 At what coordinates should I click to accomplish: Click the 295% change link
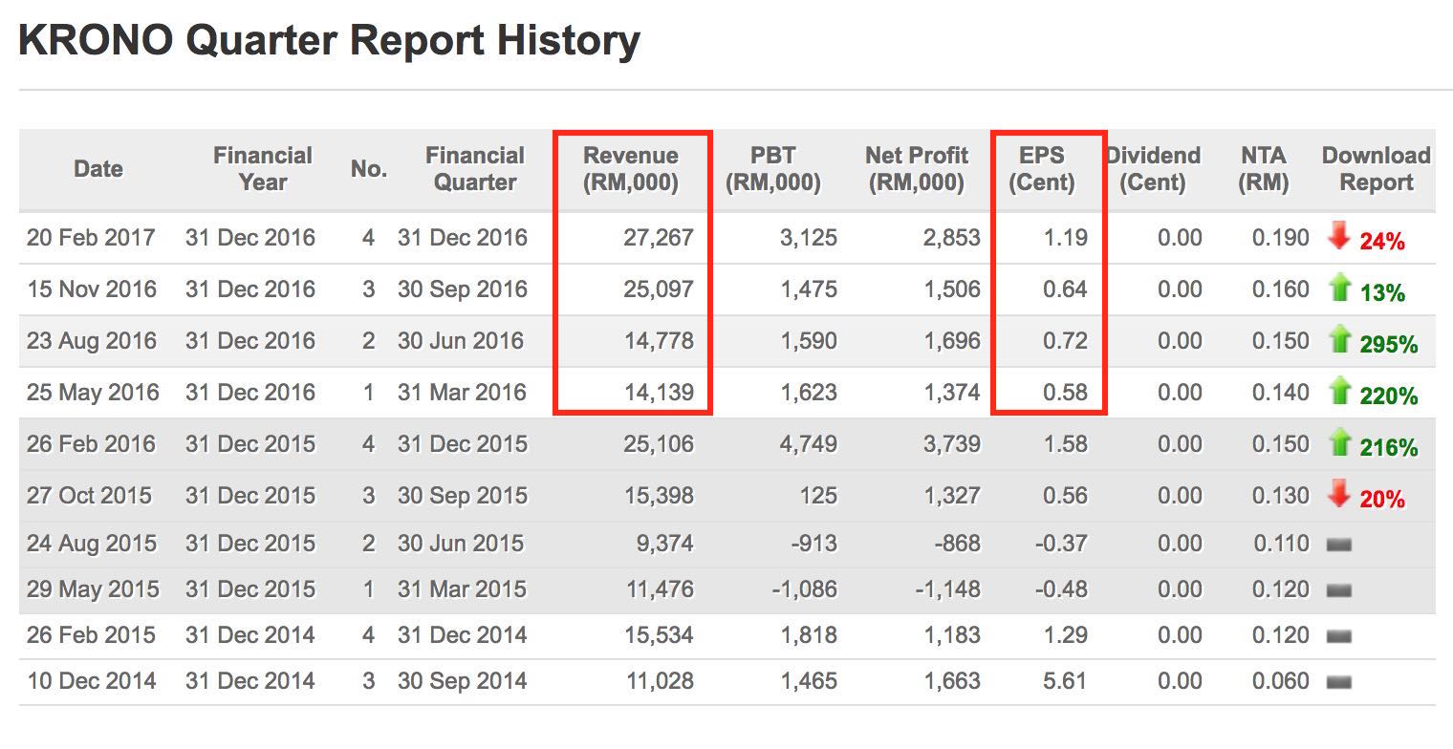click(x=1389, y=345)
